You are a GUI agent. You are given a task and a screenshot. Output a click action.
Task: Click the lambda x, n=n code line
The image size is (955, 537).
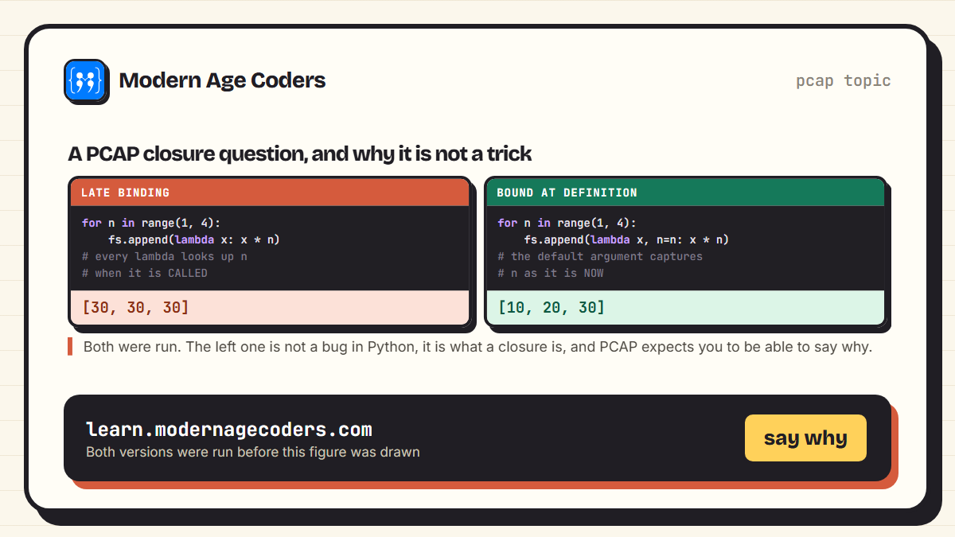(626, 239)
